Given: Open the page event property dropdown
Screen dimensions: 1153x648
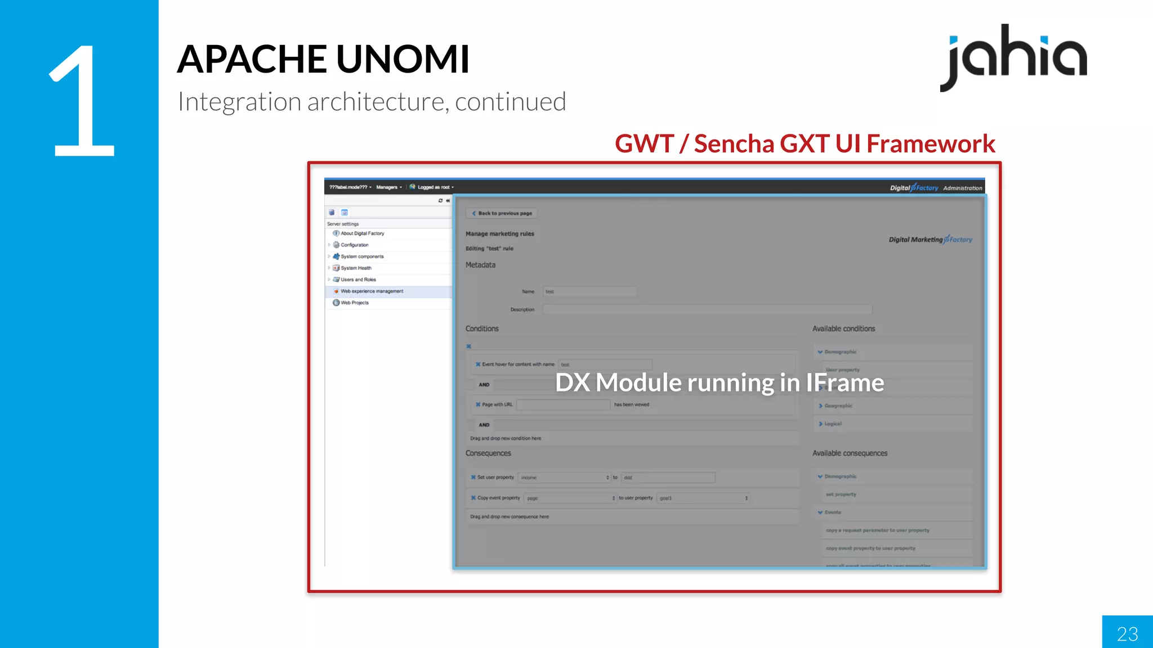Looking at the screenshot, I should coord(570,498).
